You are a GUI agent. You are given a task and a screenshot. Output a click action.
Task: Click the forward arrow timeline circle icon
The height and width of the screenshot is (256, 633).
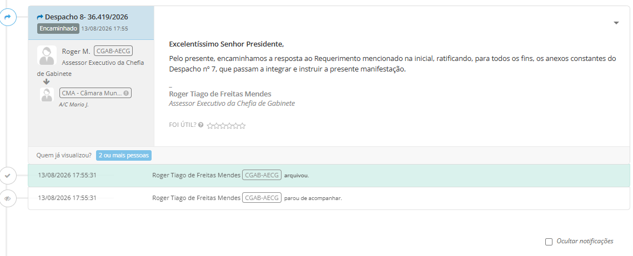(x=7, y=17)
